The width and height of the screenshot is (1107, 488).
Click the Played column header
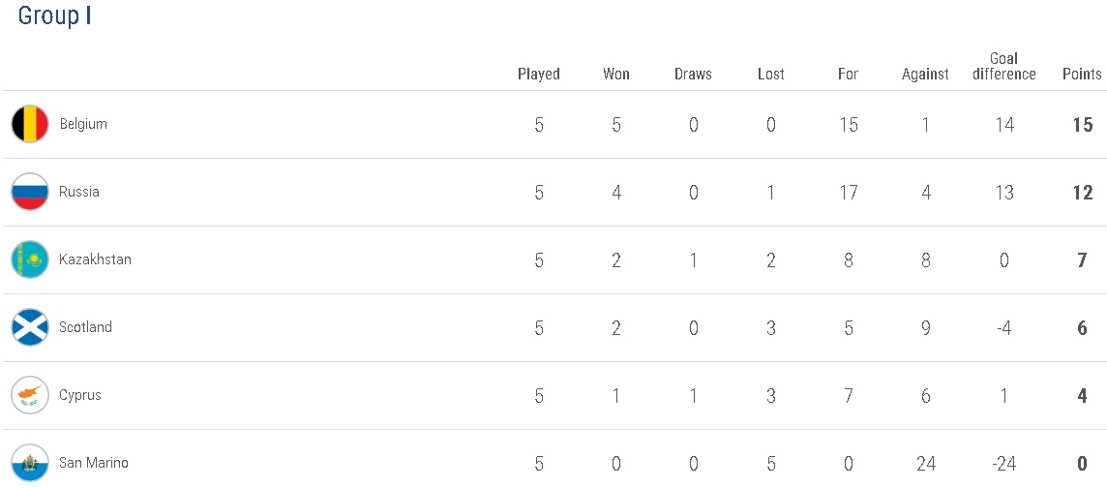pos(539,74)
